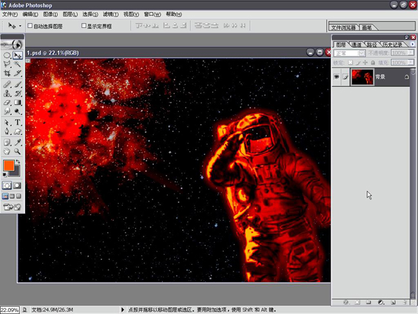
Task: Toggle lock all in Layers panel
Action: (373, 62)
